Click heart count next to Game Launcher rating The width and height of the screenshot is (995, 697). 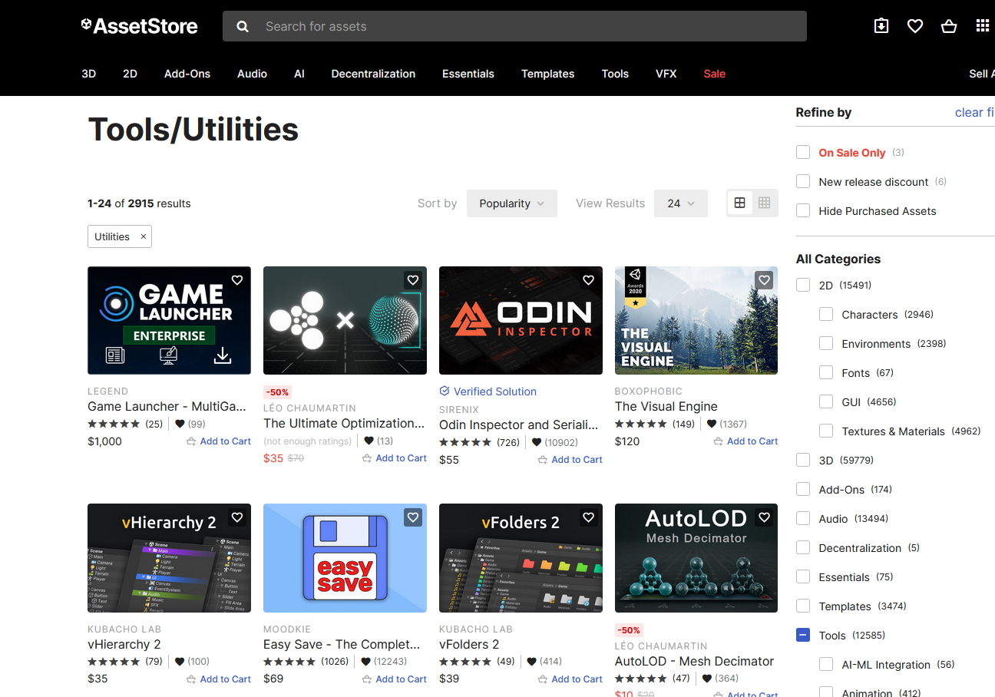tap(190, 424)
